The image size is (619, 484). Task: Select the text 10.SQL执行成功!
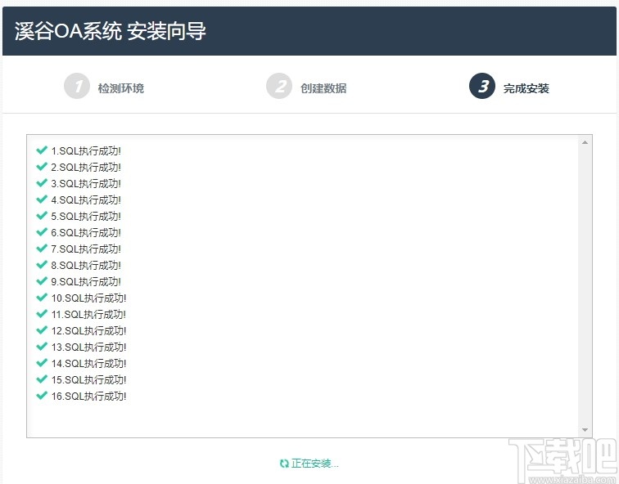(x=88, y=298)
